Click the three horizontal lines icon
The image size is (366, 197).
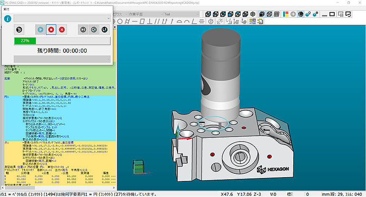coord(202,22)
